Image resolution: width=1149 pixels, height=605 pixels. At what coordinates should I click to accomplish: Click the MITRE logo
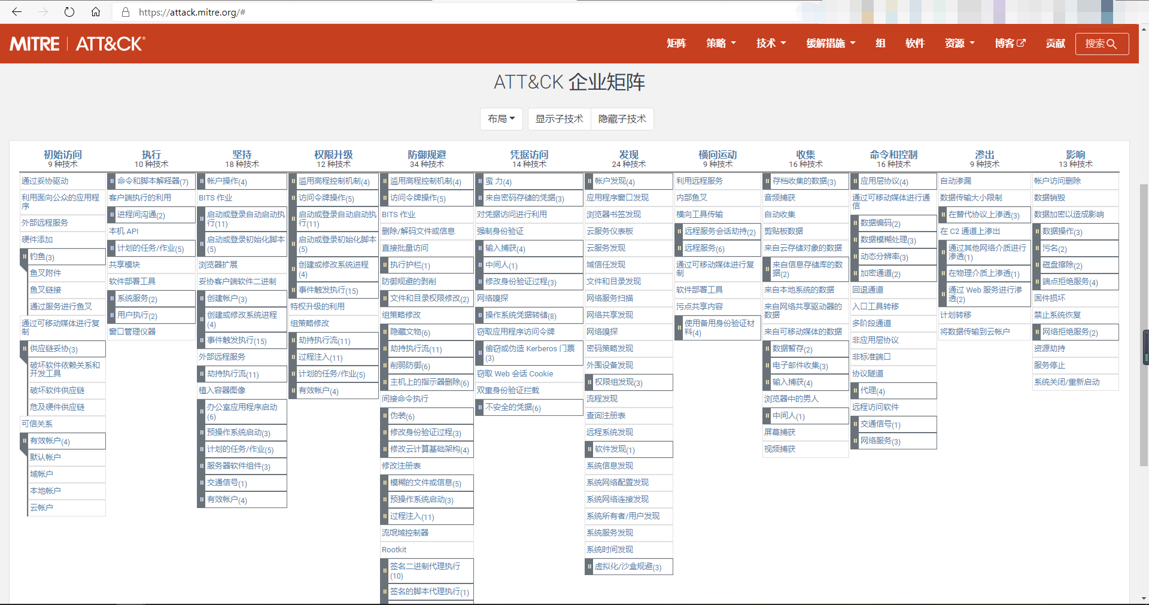(34, 43)
